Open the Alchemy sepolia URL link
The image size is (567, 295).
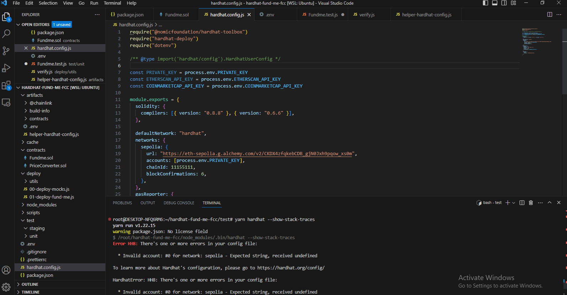pos(257,153)
